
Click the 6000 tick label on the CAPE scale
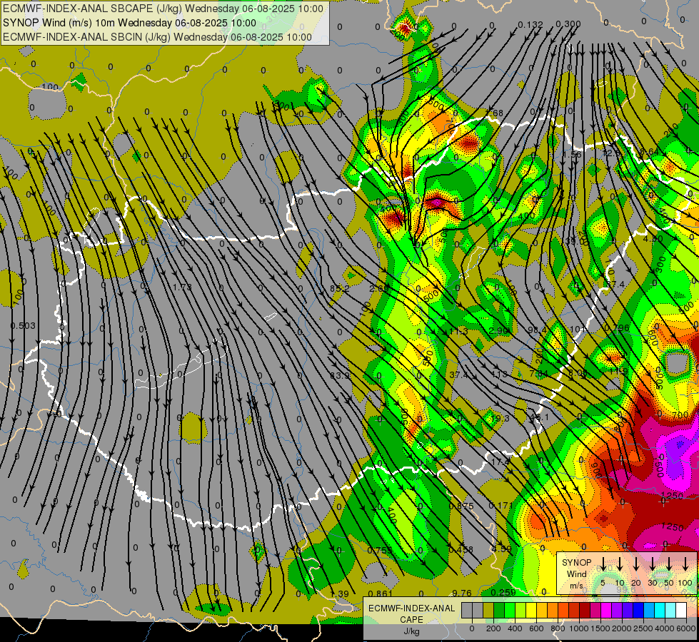687,628
